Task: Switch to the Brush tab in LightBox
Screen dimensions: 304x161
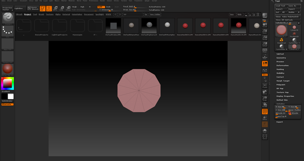Action: point(41,14)
